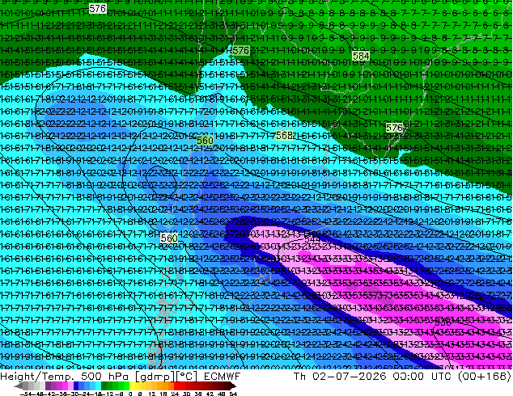Click the '[°C]' unit label
513x396 pixels.
187,377
